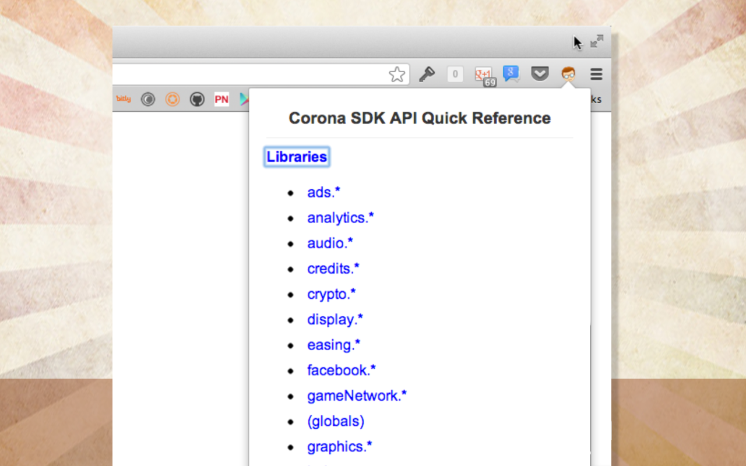Open the crypto.* library link
746x466 pixels.
coord(332,294)
